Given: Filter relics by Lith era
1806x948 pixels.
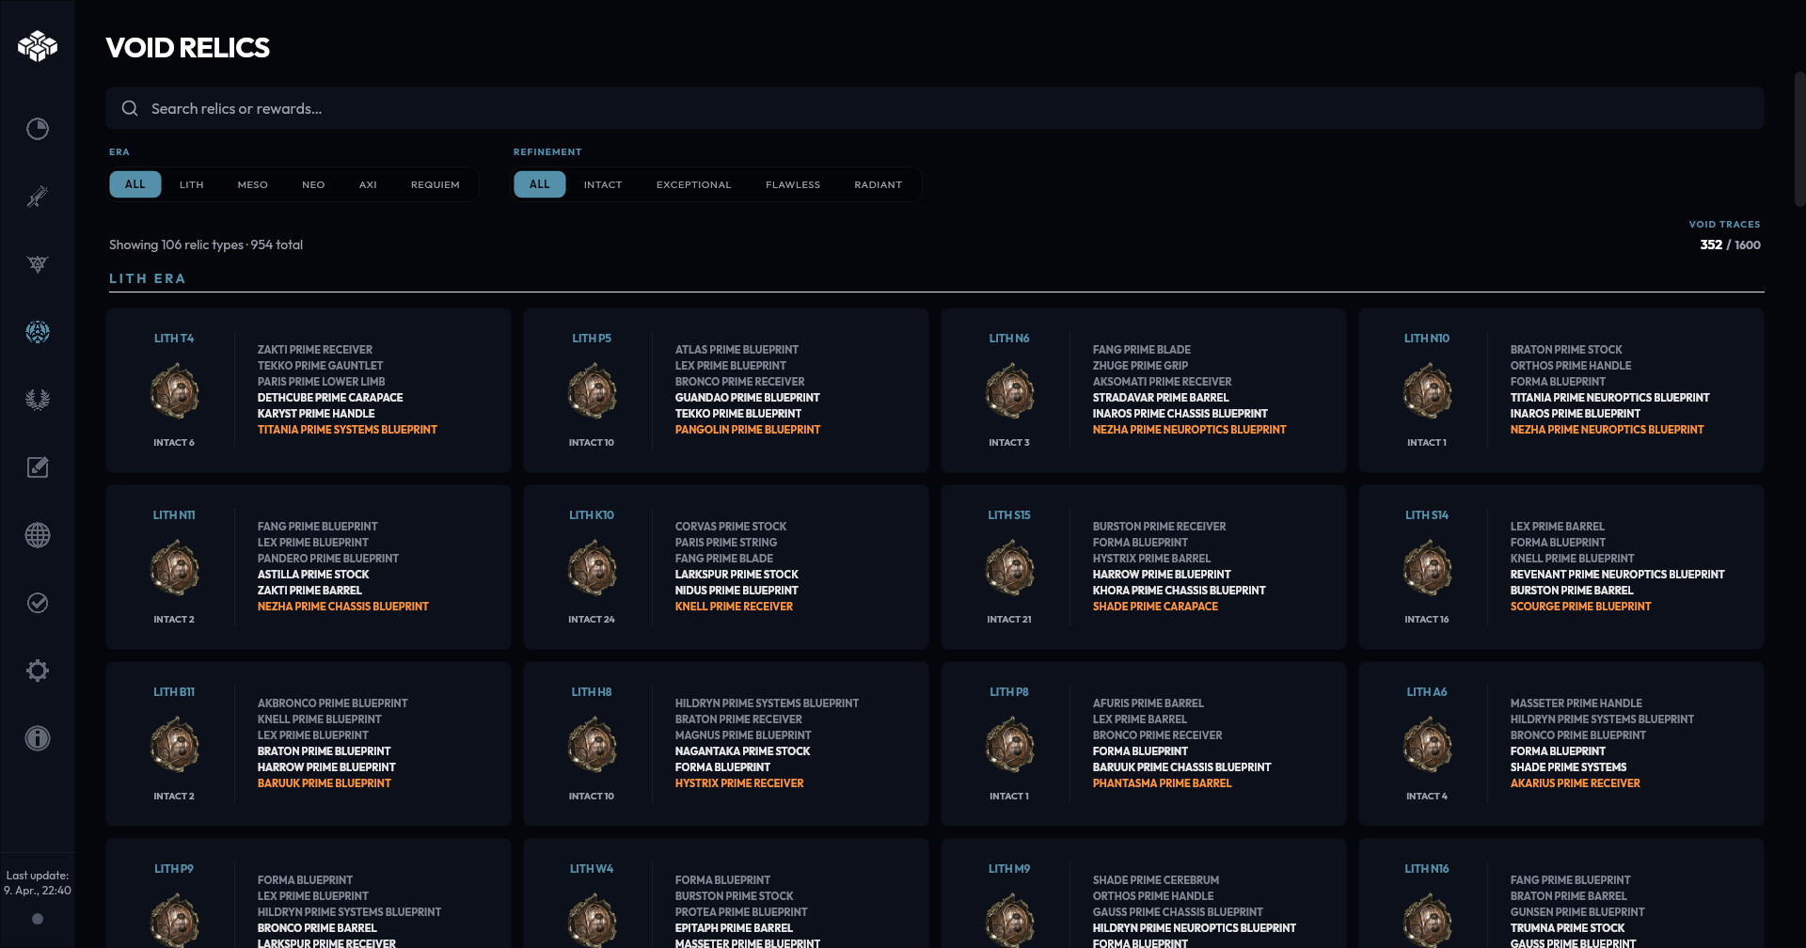Looking at the screenshot, I should tap(191, 184).
